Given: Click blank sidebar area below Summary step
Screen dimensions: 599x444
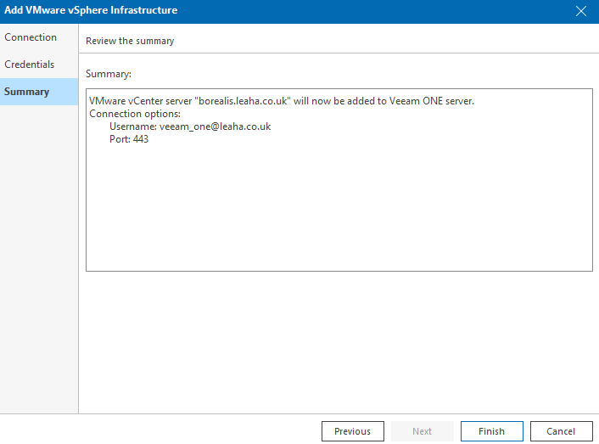Looking at the screenshot, I should tap(39, 260).
